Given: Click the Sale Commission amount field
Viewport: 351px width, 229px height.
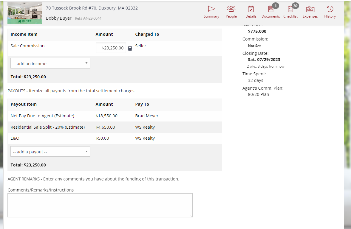Looking at the screenshot, I should [111, 48].
